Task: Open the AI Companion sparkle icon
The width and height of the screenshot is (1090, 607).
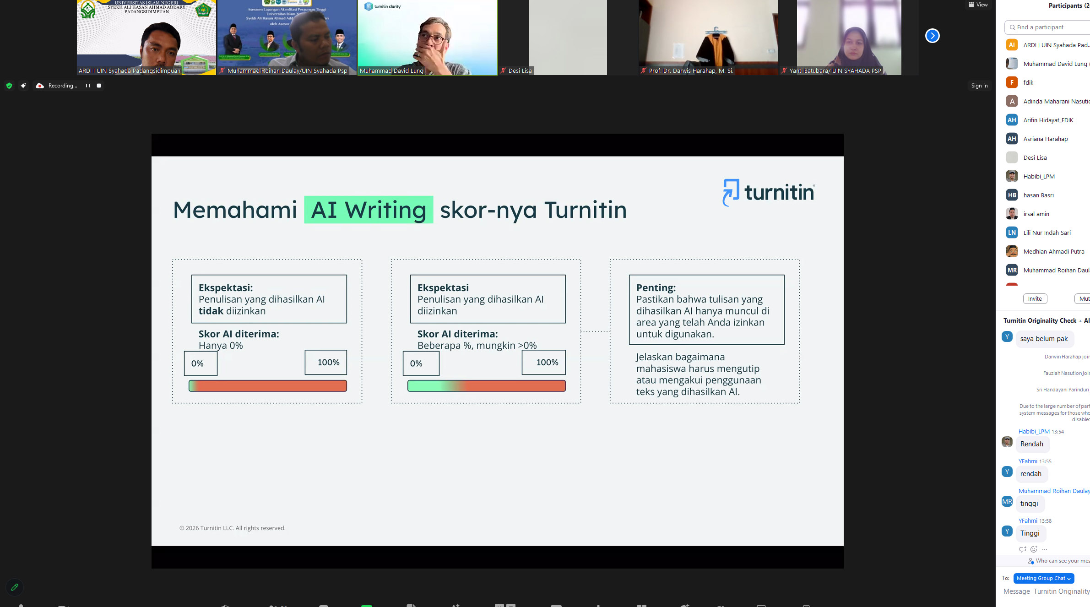Action: click(x=23, y=86)
